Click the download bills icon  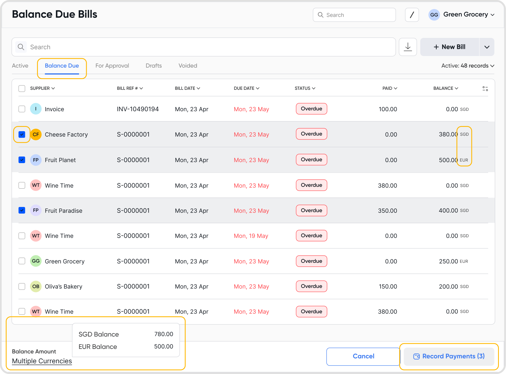408,47
